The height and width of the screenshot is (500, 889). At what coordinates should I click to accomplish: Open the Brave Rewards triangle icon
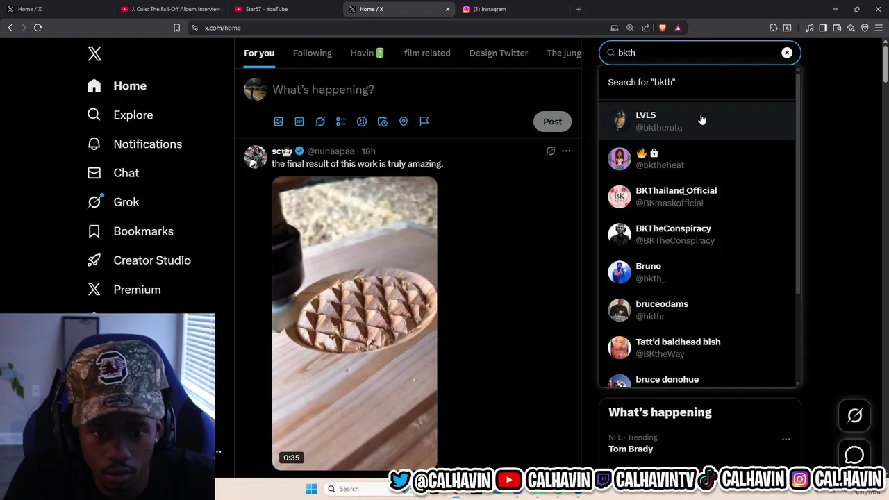coord(678,28)
